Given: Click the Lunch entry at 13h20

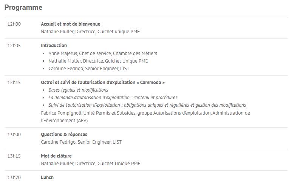Looking at the screenshot, I should [47, 178].
